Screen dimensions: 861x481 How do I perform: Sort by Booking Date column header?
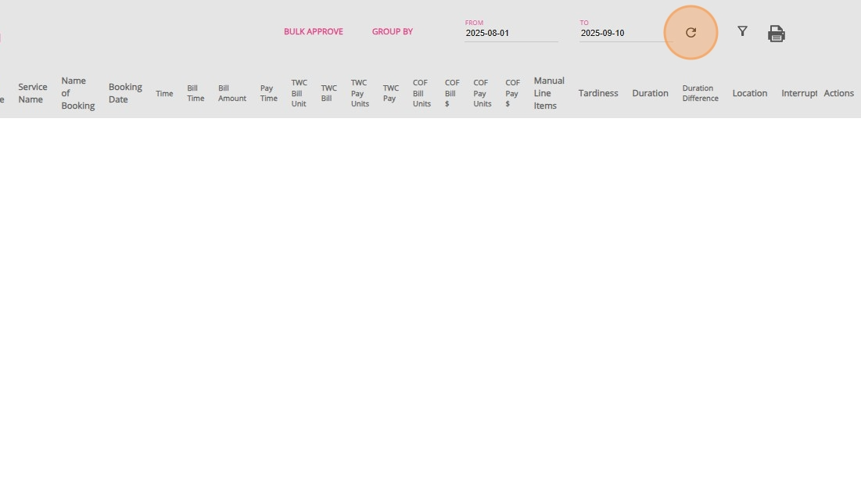[124, 93]
